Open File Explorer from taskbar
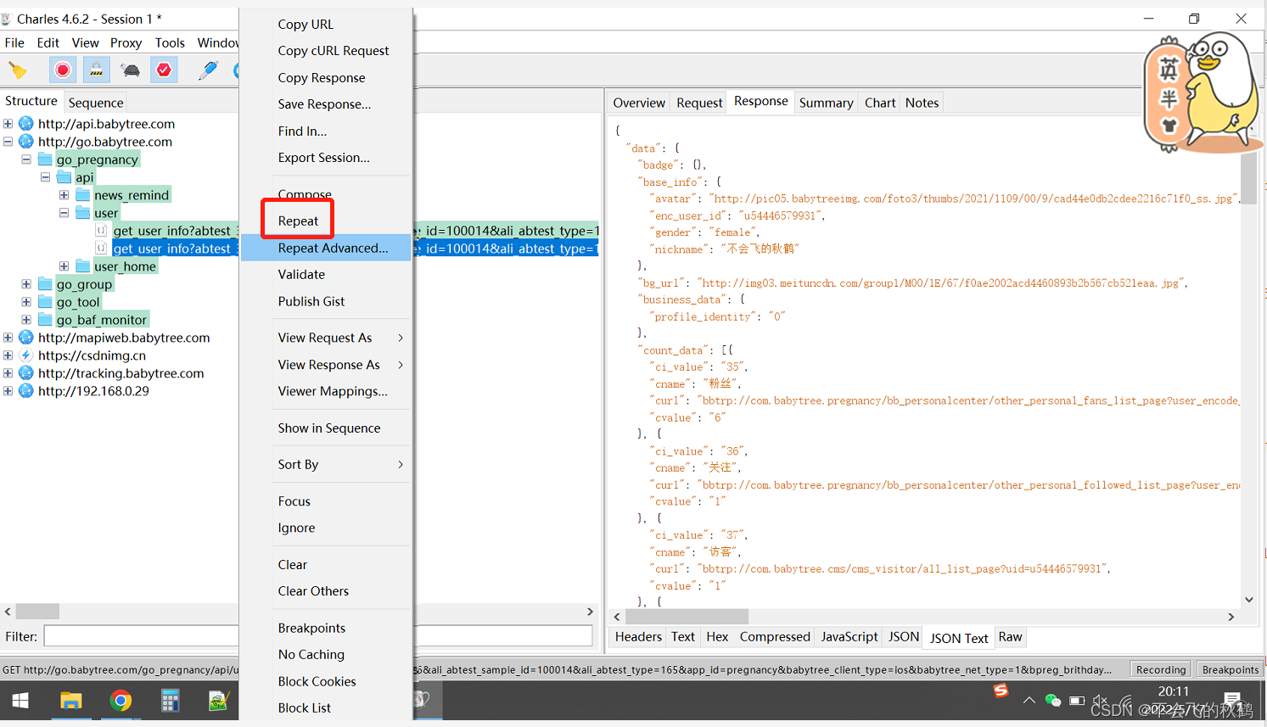The height and width of the screenshot is (727, 1267). (x=70, y=701)
